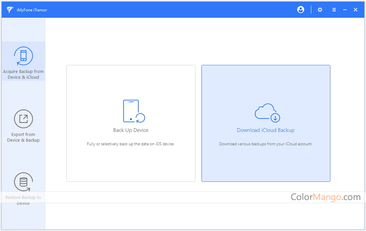Close the iTransor window

click(x=355, y=10)
